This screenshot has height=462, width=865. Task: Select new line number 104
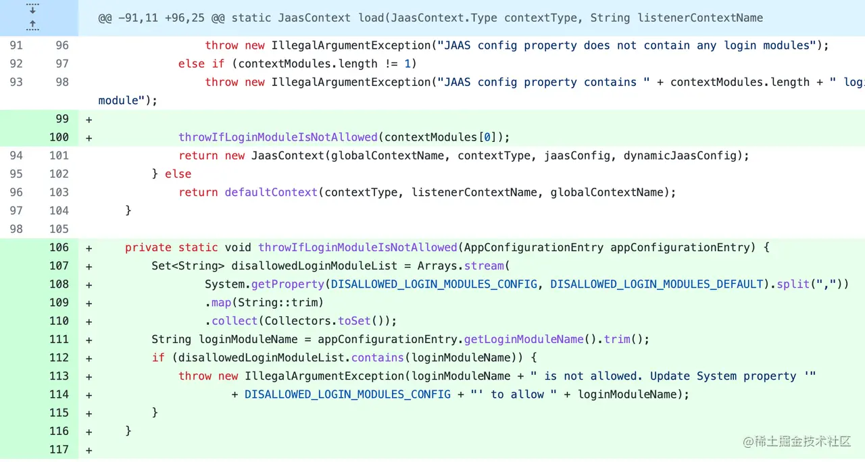(x=59, y=210)
